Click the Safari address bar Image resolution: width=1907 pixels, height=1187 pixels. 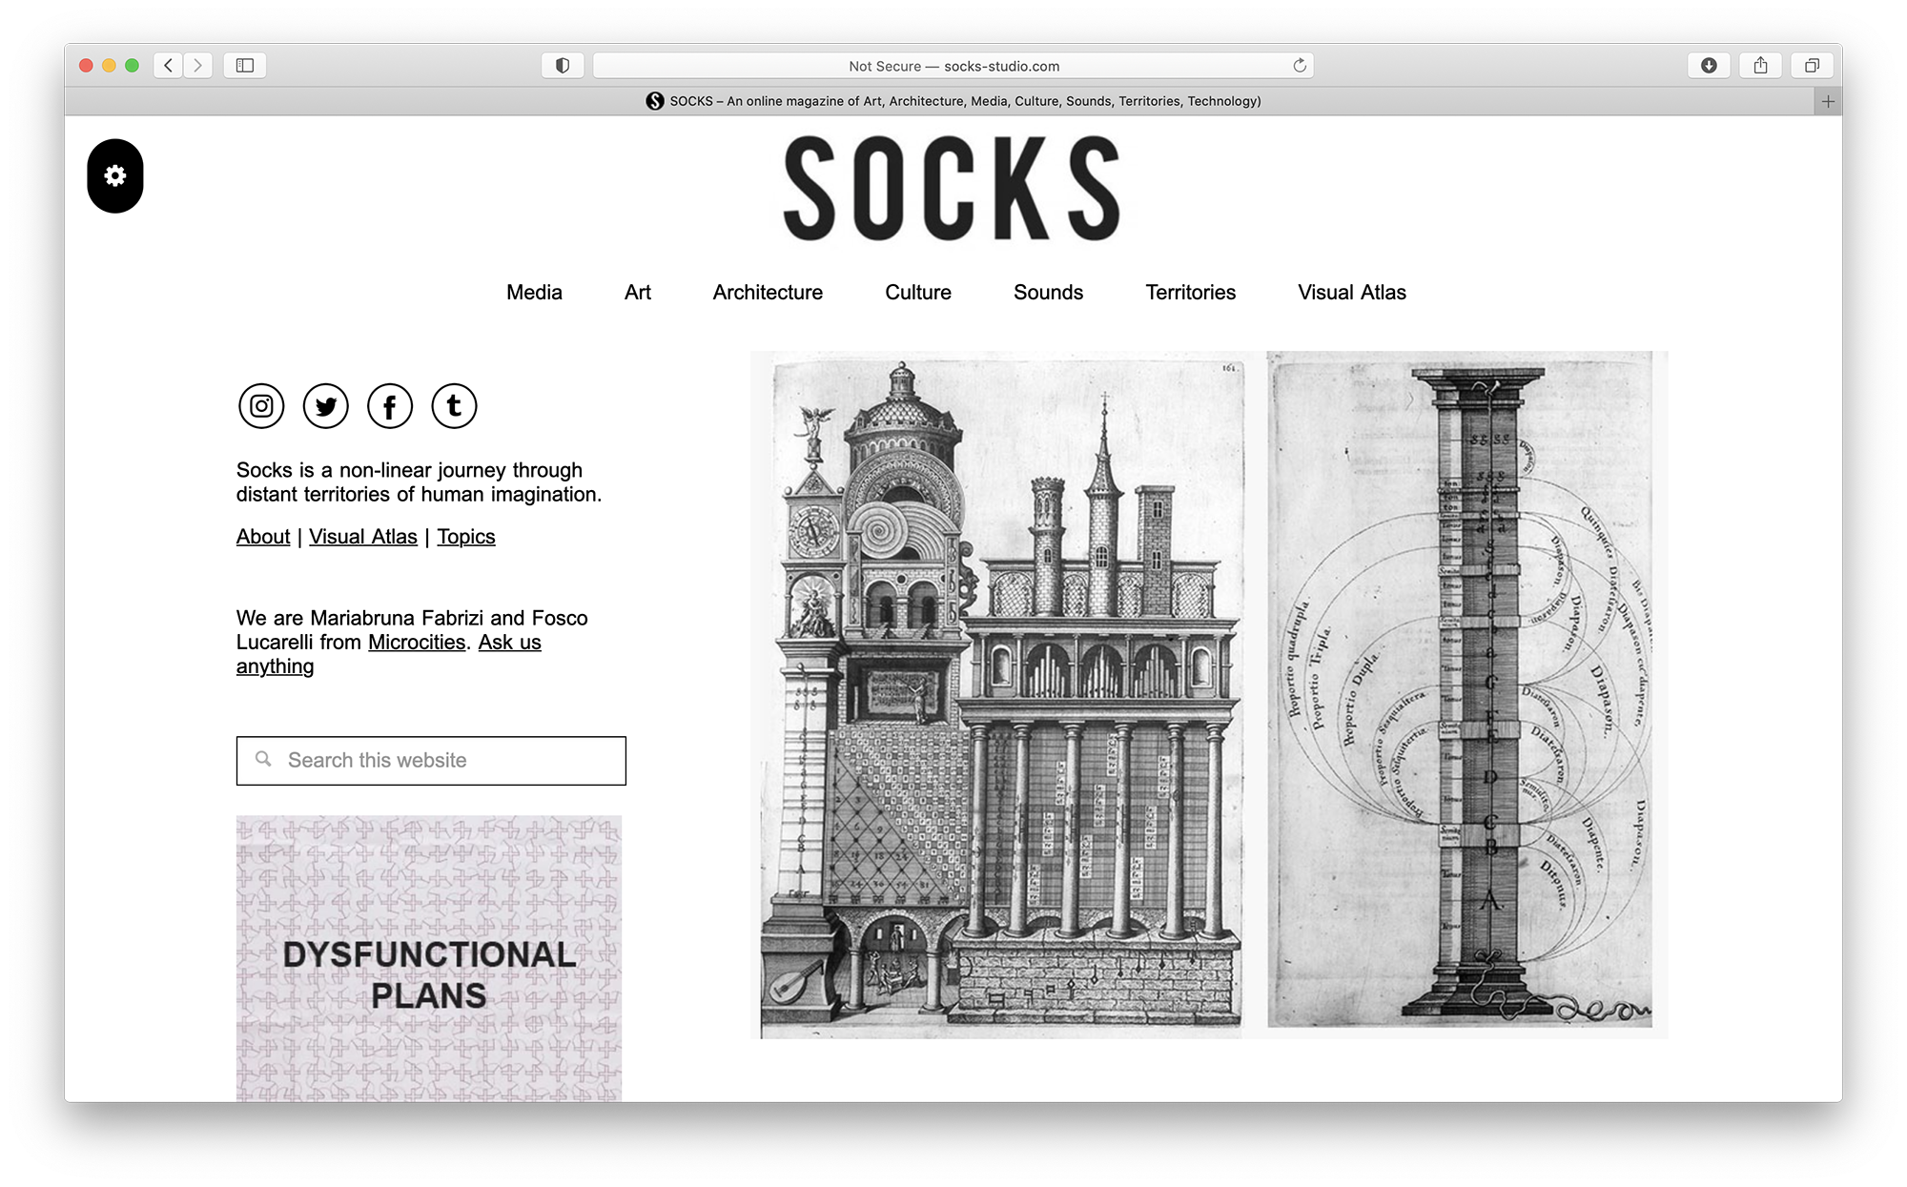[953, 66]
